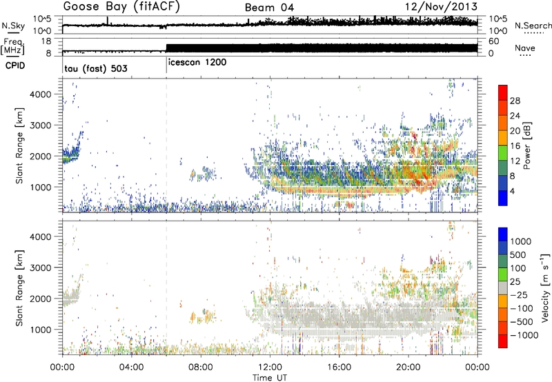Click the '12:00' time axis tick label
The height and width of the screenshot is (382, 552).
(x=270, y=368)
